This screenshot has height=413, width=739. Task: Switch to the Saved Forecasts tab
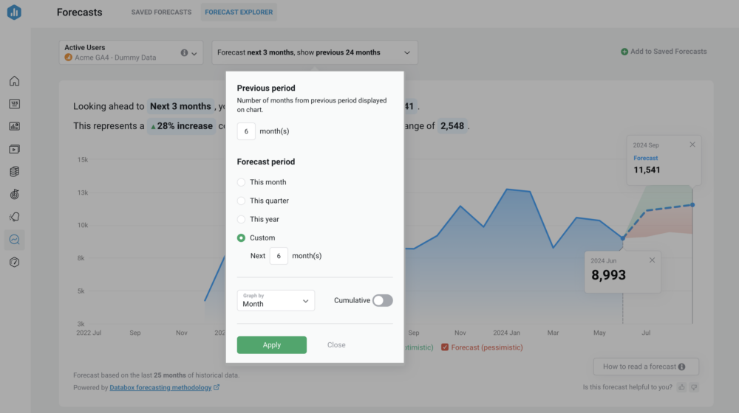tap(161, 13)
